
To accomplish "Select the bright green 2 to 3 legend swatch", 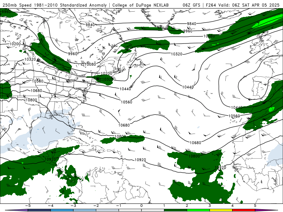I will (x=198, y=210).
